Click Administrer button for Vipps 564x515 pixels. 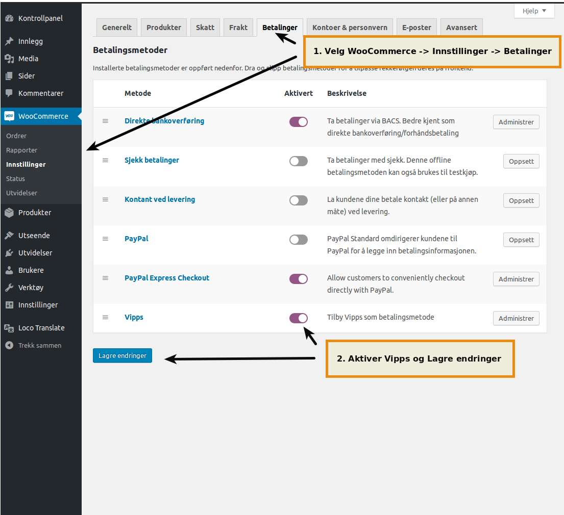(516, 318)
